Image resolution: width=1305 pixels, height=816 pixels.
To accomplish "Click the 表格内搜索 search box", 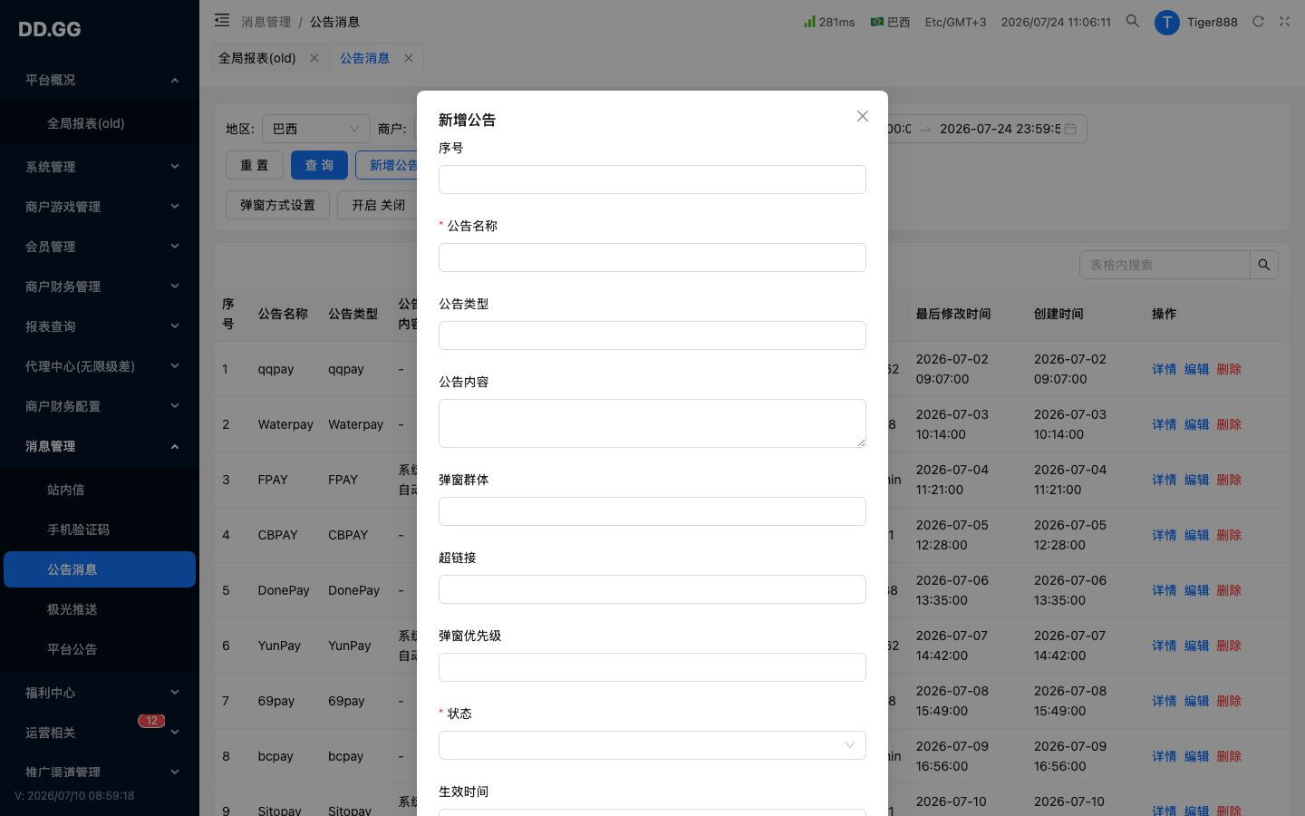I will click(1165, 265).
